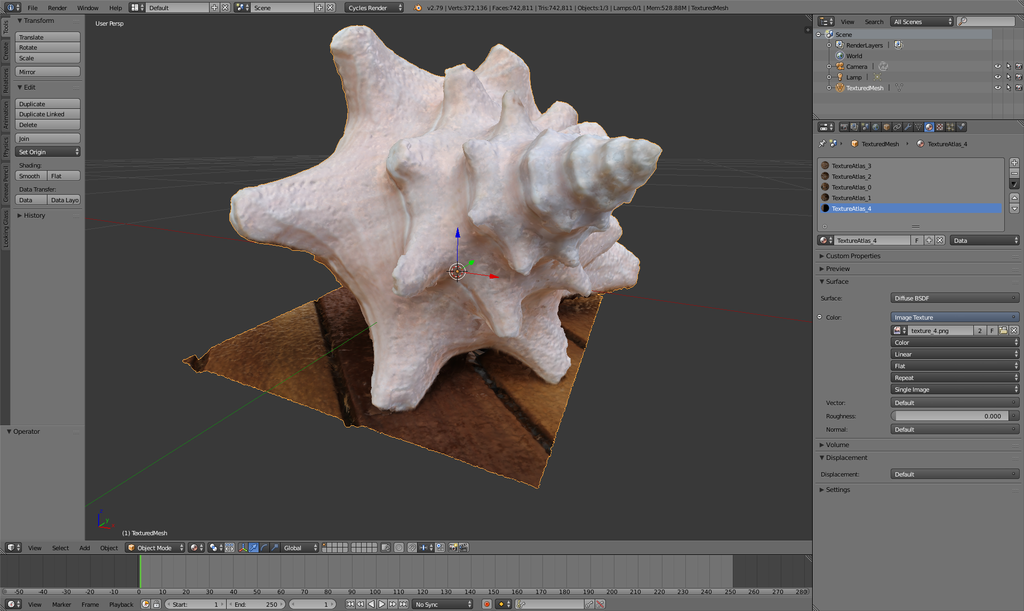The image size is (1024, 611).
Task: Collapse the Displacement panel
Action: click(x=843, y=457)
